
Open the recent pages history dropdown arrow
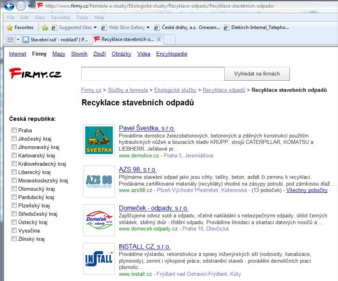pos(30,6)
